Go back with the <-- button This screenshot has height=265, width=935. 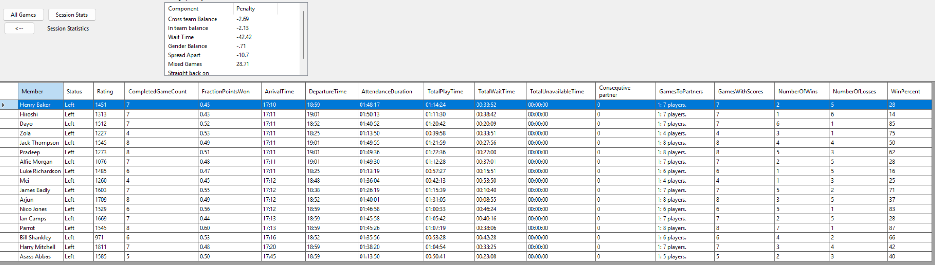pos(20,28)
